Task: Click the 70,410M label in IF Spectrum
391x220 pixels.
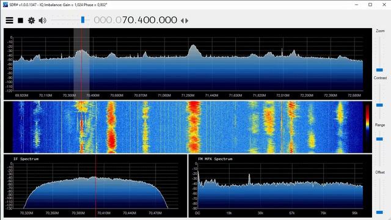Action: [x=104, y=213]
